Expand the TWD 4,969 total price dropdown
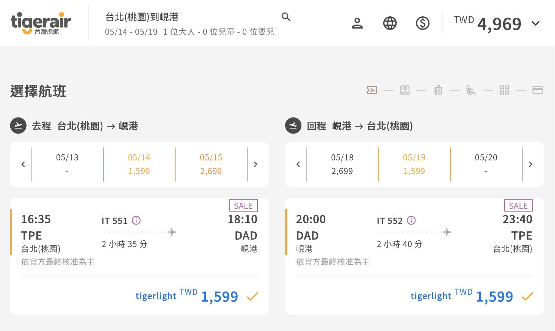This screenshot has height=331, width=555. pos(535,24)
